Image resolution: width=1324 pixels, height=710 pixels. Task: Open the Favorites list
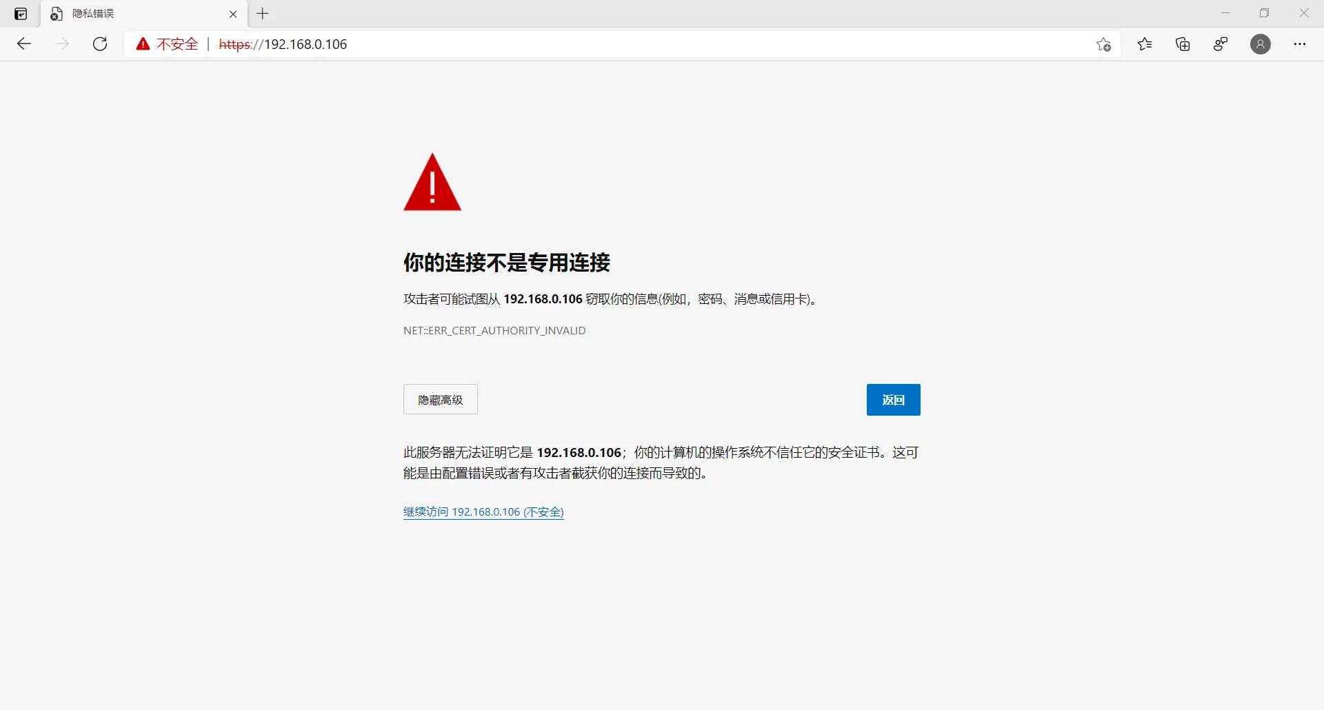[1145, 44]
